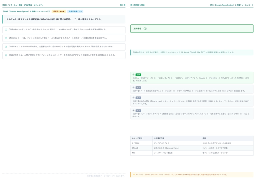Click the 誤り badge in explanation ②
Image resolution: width=256 pixels, height=181 pixels.
[138, 88]
